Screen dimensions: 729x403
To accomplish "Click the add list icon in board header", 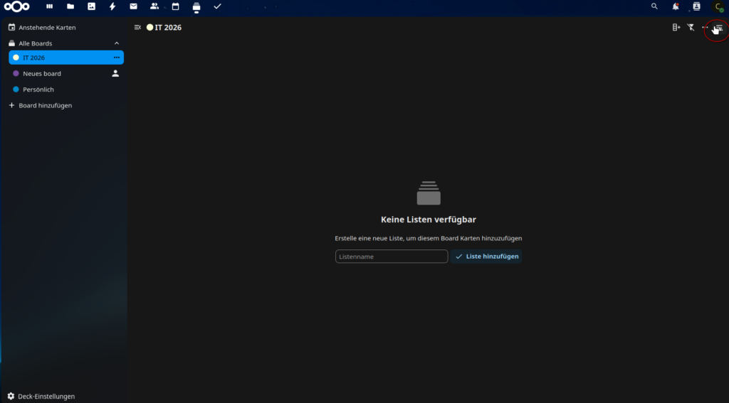I will (676, 28).
